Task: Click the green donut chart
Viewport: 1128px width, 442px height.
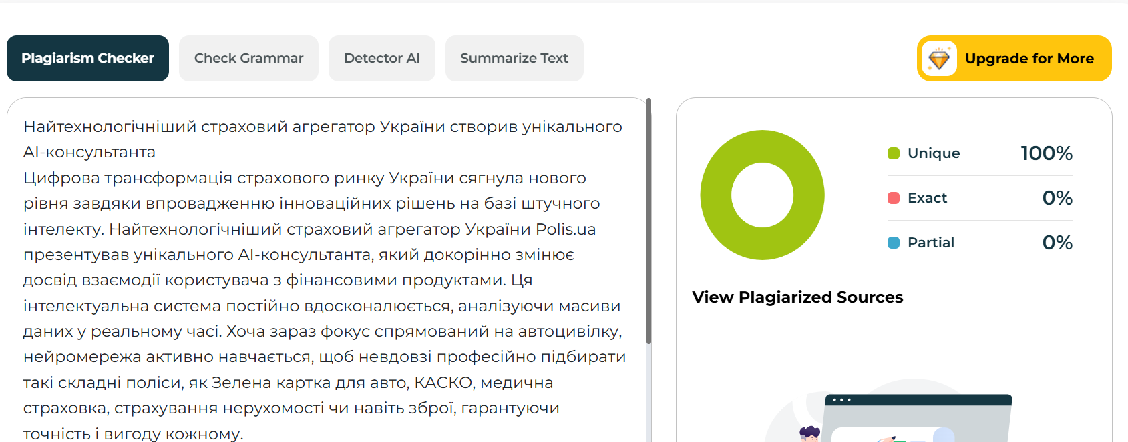Action: coord(762,195)
